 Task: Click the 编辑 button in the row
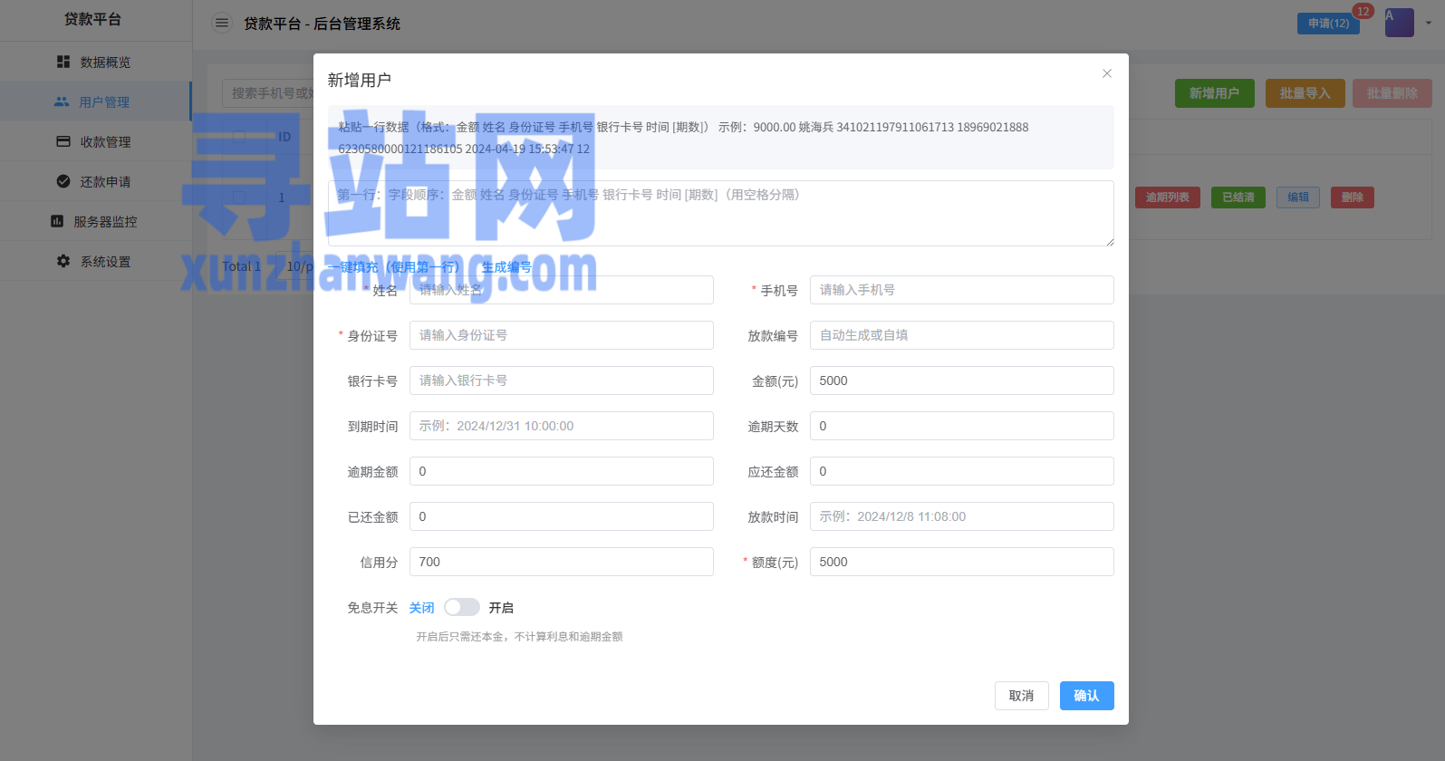(1298, 197)
